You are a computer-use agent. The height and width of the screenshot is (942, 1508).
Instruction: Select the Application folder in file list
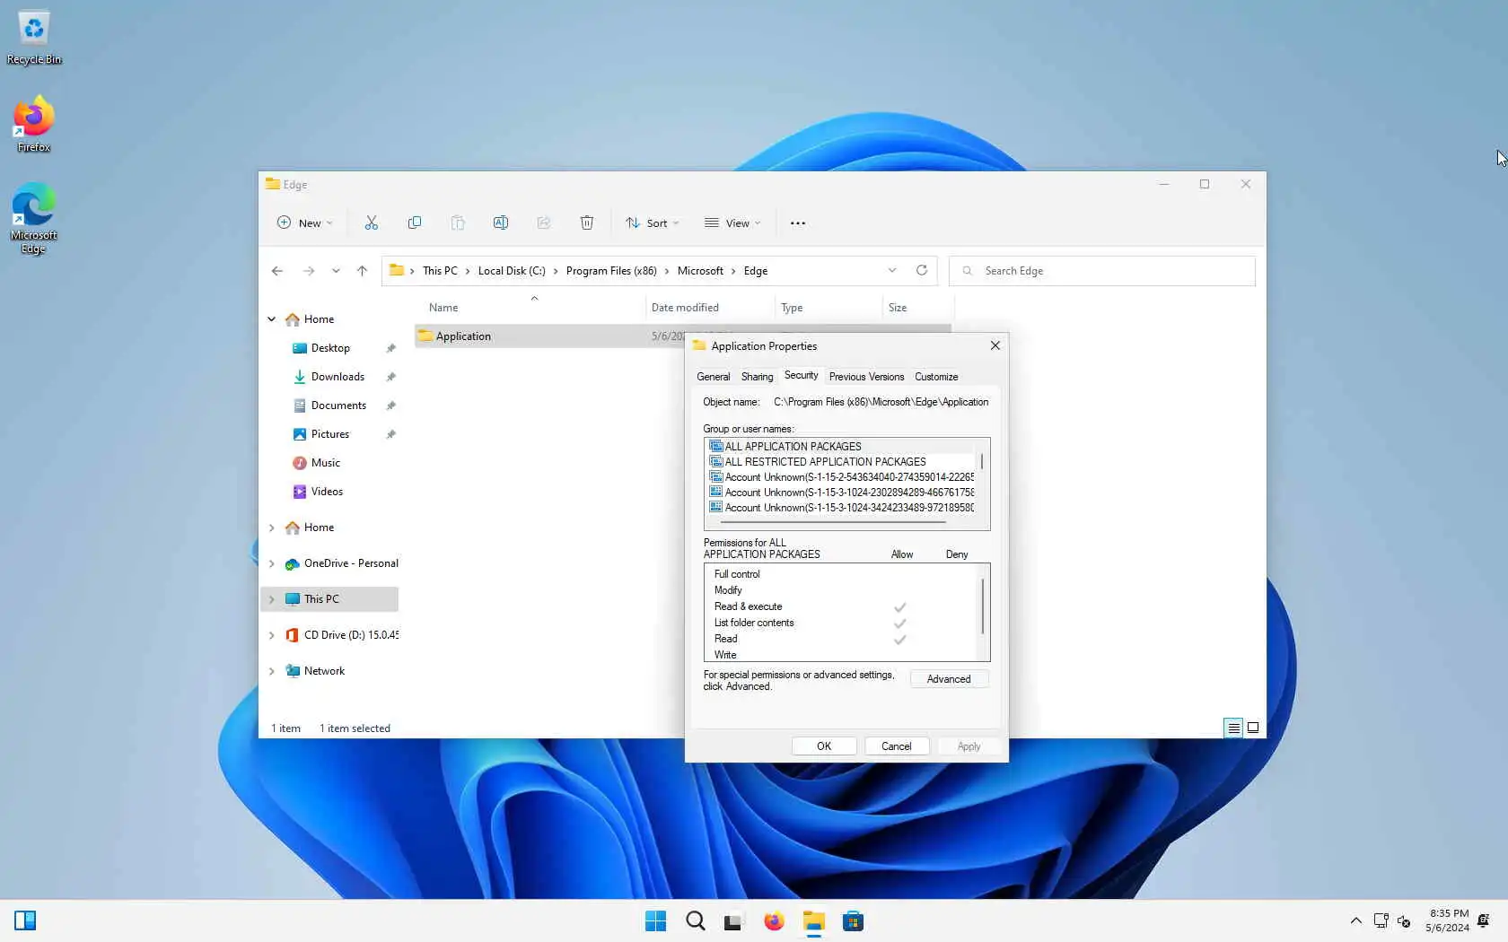tap(463, 336)
